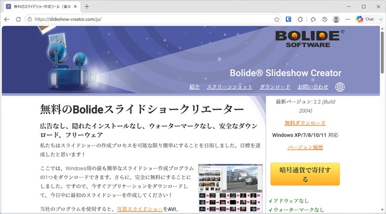Screen dimensions: 386x214
Task: Click the scrollbar down arrow
Action: (382, 210)
